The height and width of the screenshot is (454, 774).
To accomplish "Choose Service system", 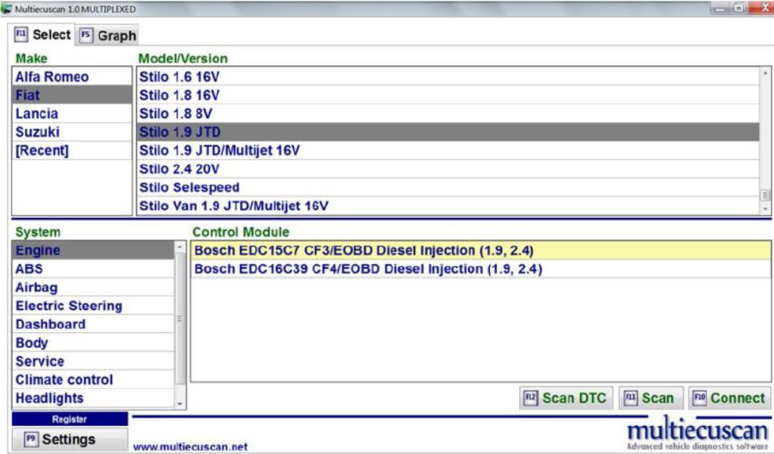I will tap(93, 362).
